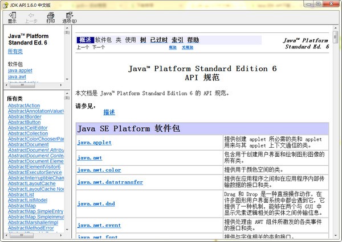The height and width of the screenshot is (242, 342).
Task: Click the 所有类 link in left panel
Action: pos(15,51)
